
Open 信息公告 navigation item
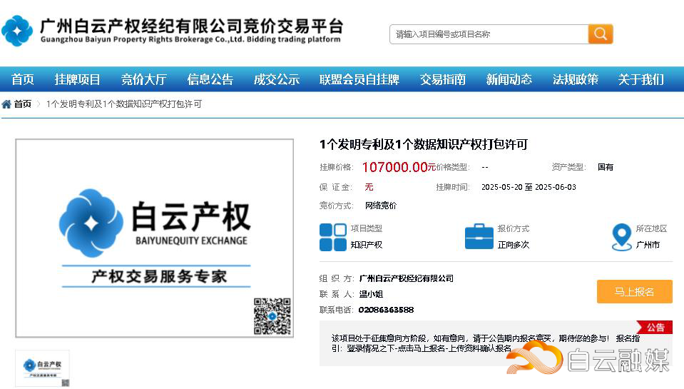[x=210, y=79]
